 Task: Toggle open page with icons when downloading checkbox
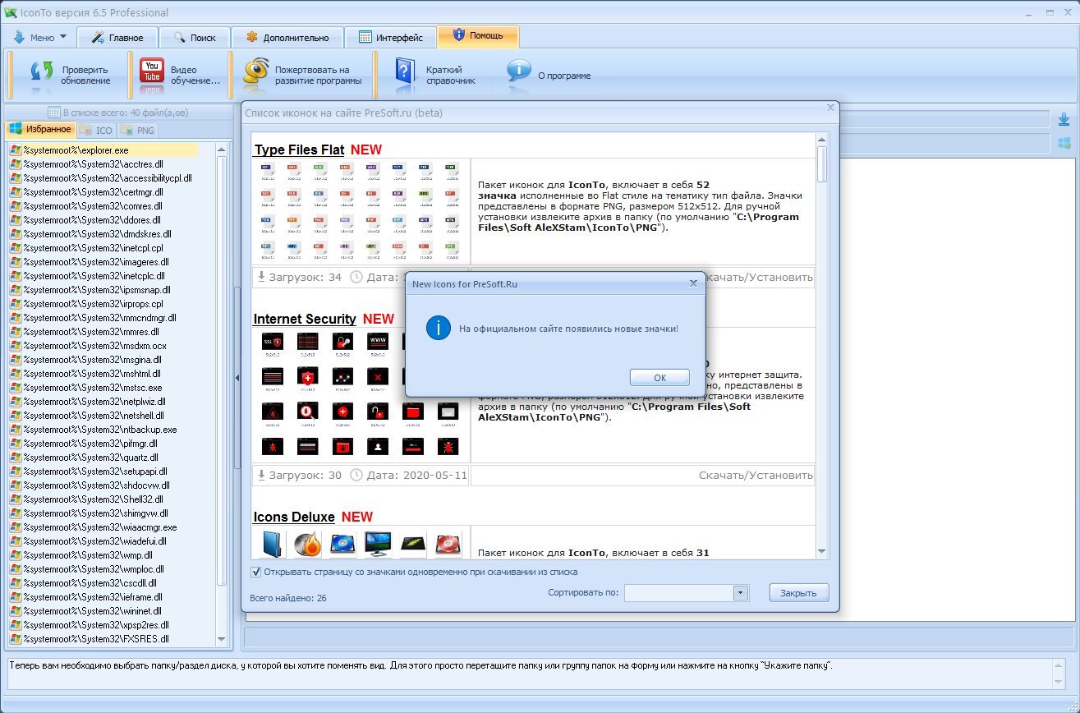click(256, 572)
